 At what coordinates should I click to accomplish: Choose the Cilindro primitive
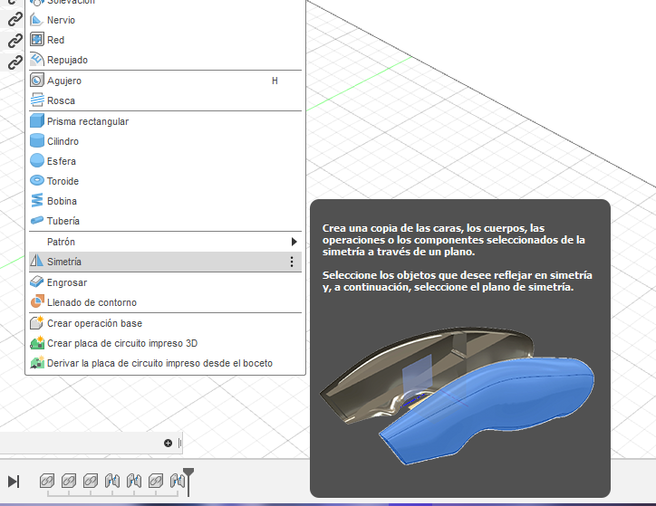[165, 141]
